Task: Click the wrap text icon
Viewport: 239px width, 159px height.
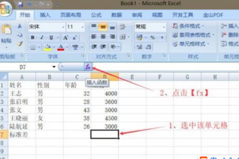Action: tap(122, 27)
